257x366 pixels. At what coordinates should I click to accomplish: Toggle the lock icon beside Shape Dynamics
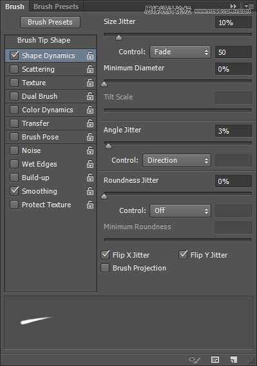pyautogui.click(x=90, y=56)
